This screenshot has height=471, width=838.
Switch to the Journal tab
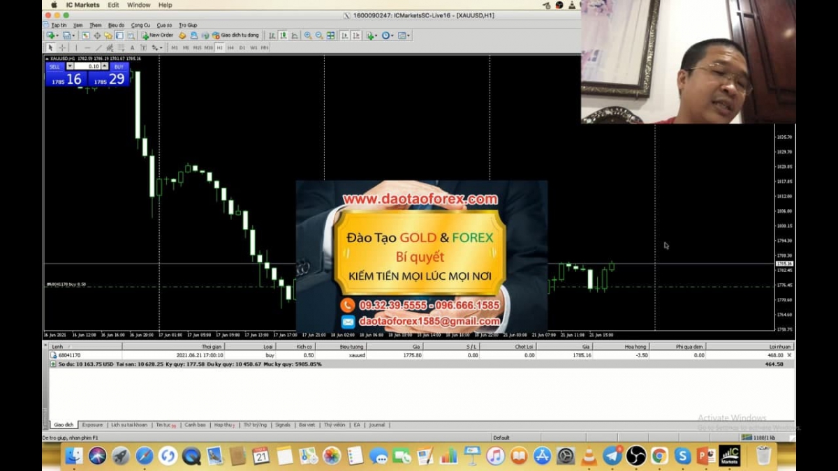point(377,424)
